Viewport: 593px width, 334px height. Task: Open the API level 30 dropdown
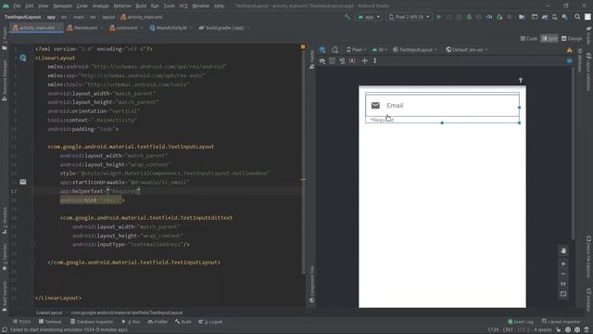tap(379, 49)
